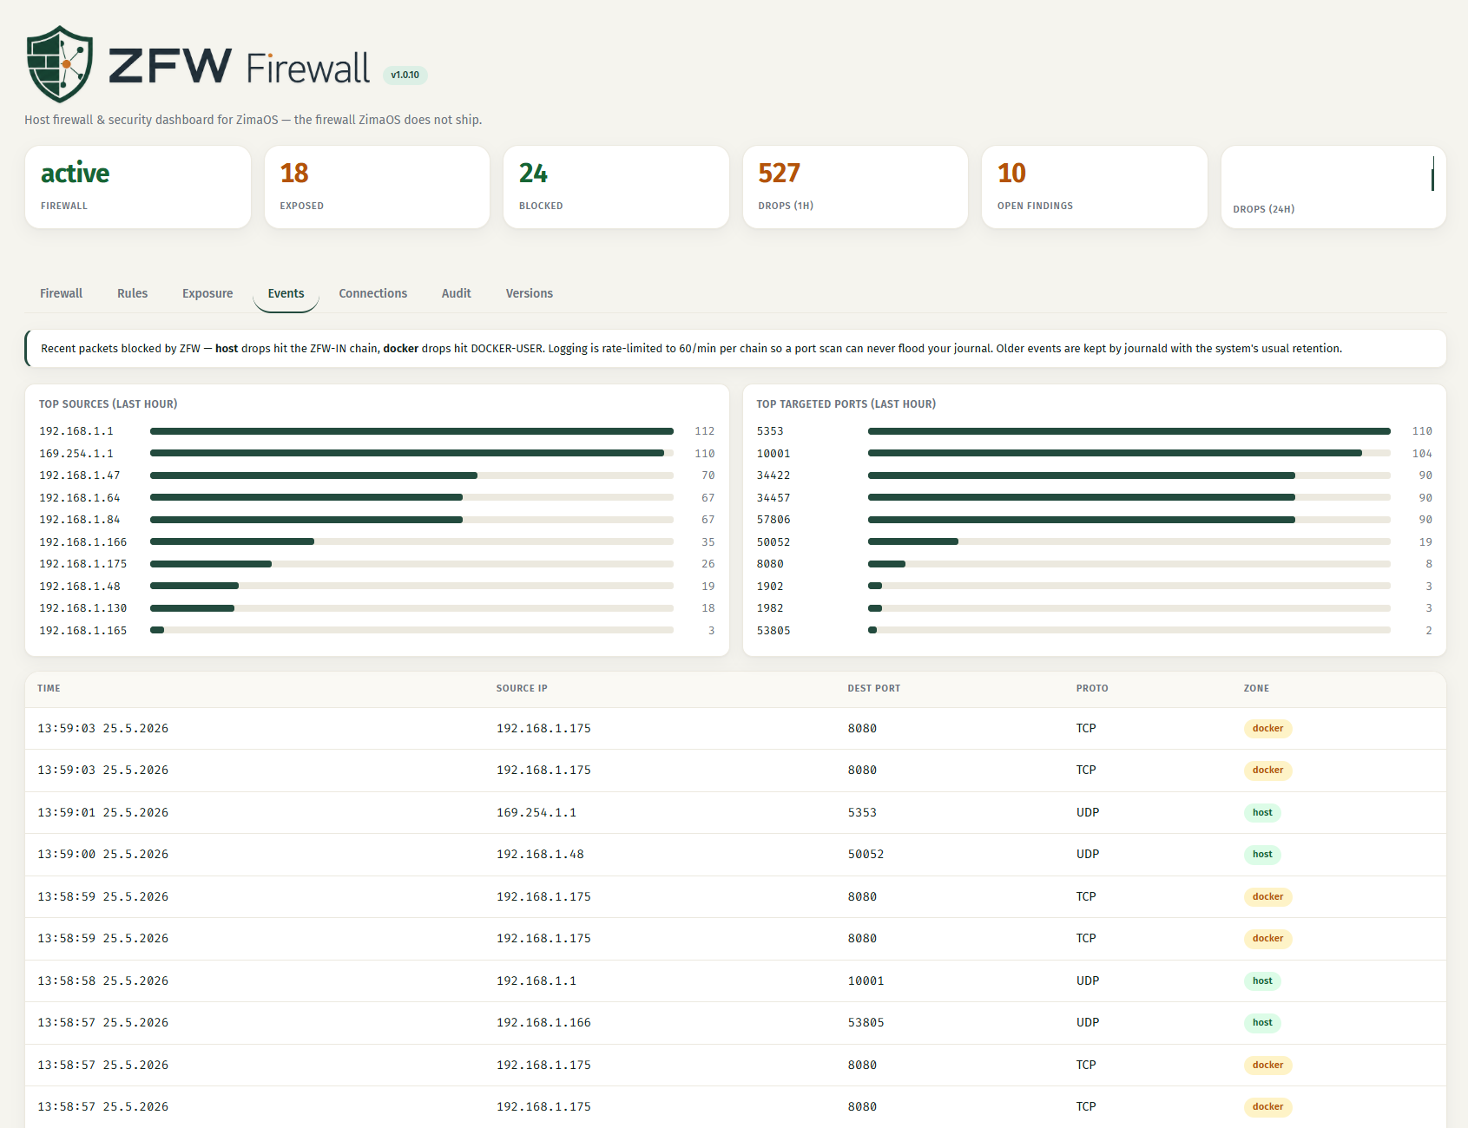Viewport: 1468px width, 1128px height.
Task: Click dest port 50052 in events table
Action: 866,854
